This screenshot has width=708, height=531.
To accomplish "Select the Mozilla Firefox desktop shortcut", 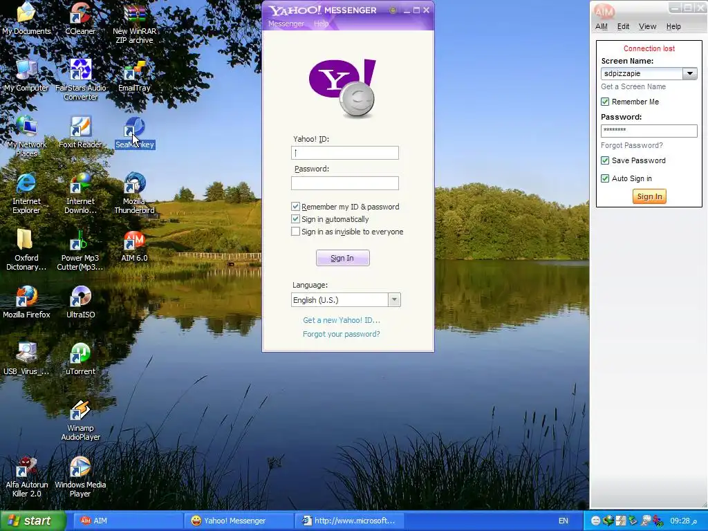I will pyautogui.click(x=26, y=301).
